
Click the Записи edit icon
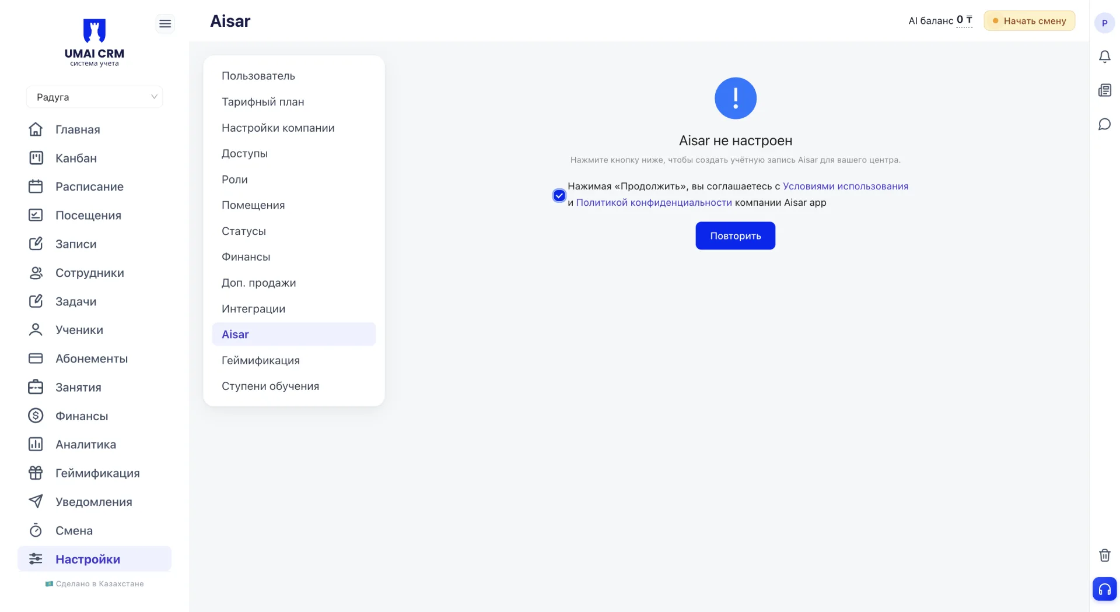pyautogui.click(x=36, y=244)
